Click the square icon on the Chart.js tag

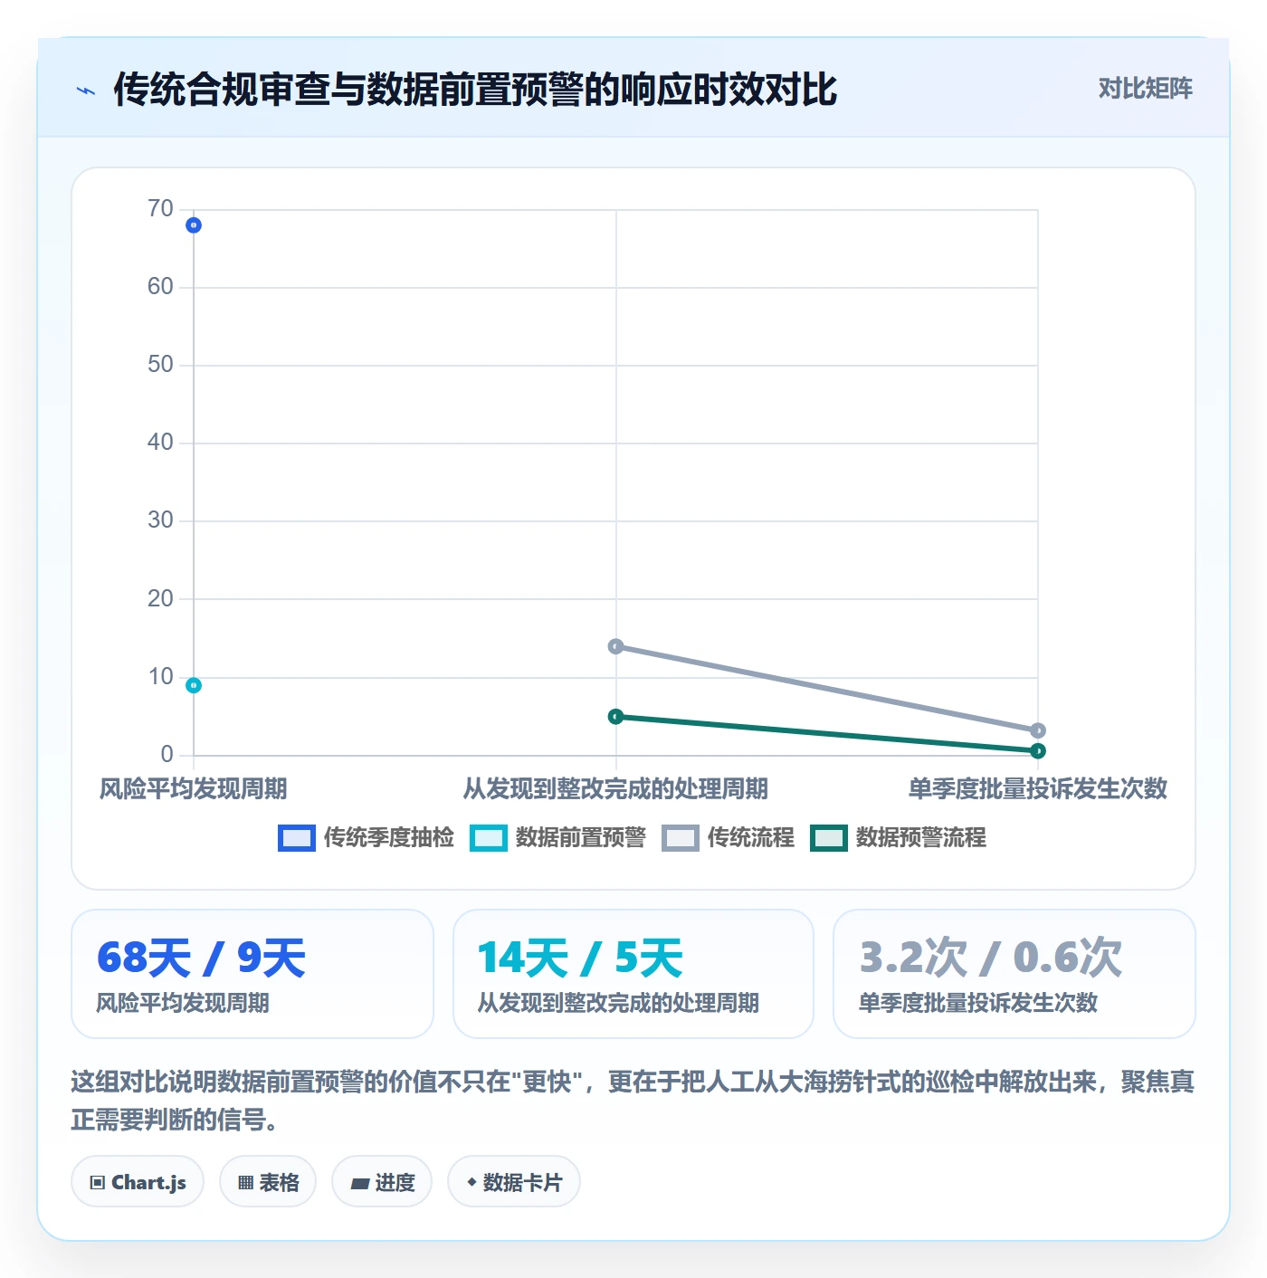98,1183
